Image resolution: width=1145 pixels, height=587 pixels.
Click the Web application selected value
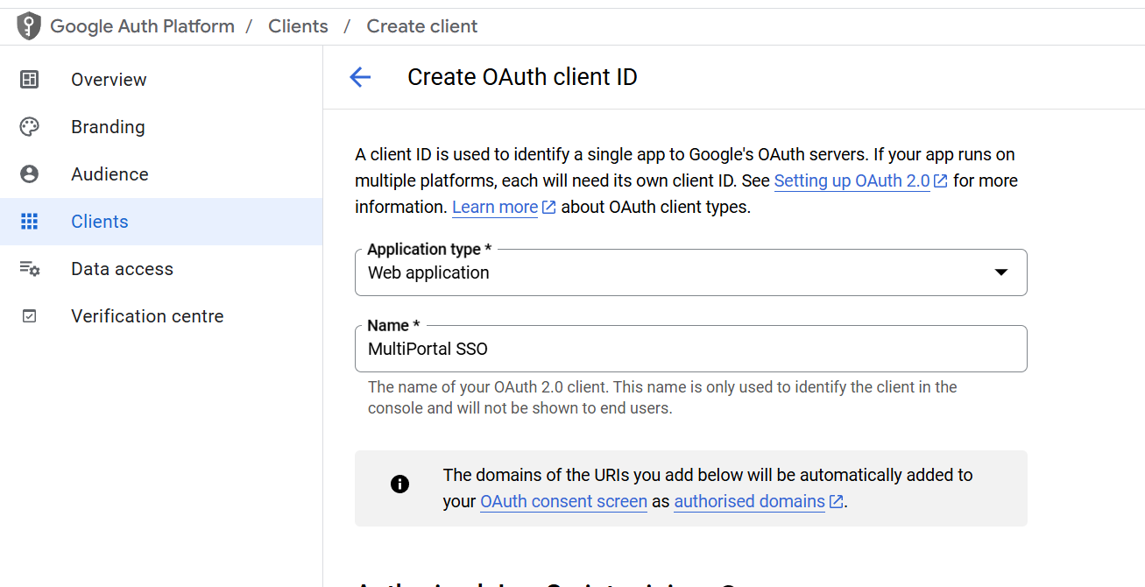(428, 272)
